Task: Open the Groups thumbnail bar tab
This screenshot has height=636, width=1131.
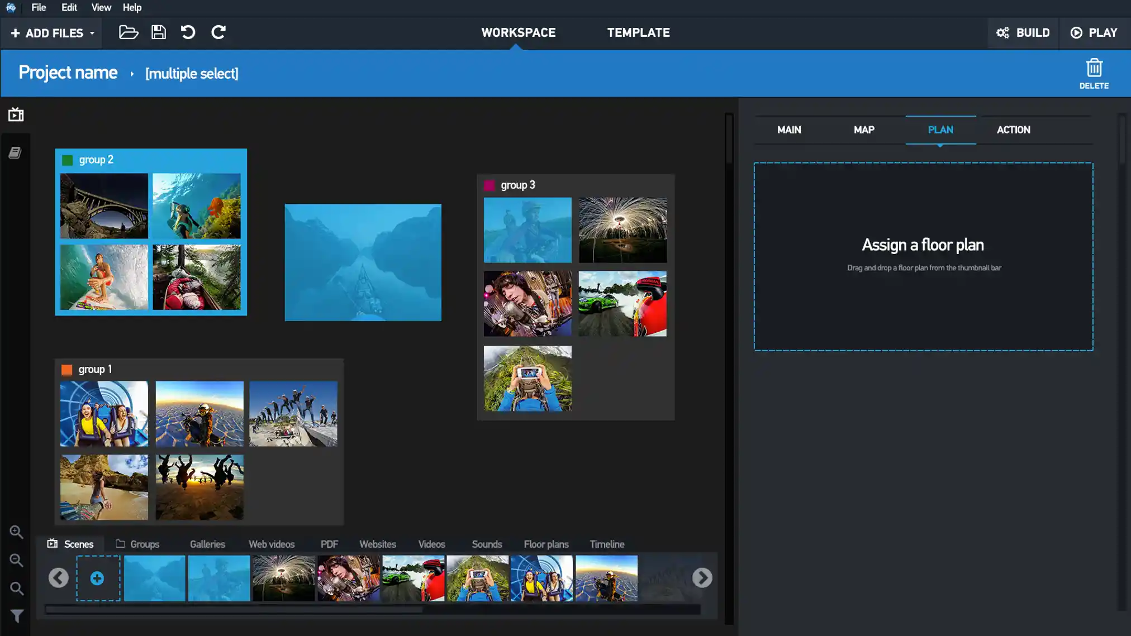Action: pyautogui.click(x=138, y=544)
